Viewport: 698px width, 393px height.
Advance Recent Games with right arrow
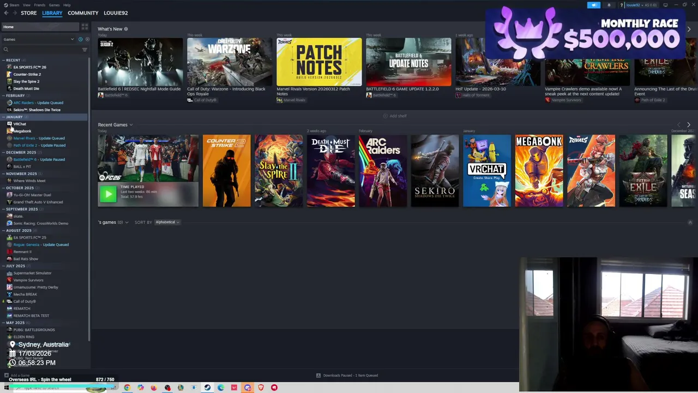coord(688,125)
